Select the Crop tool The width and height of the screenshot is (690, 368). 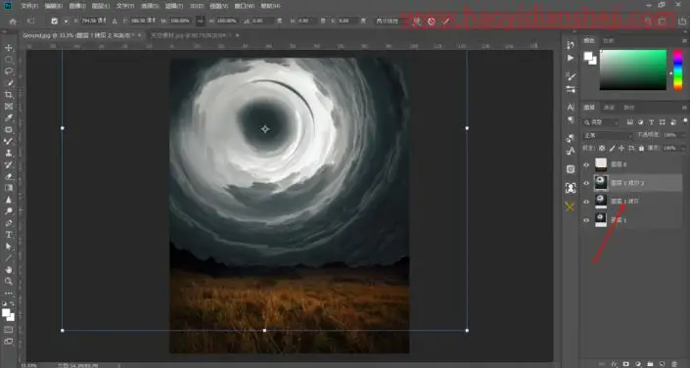coord(9,95)
